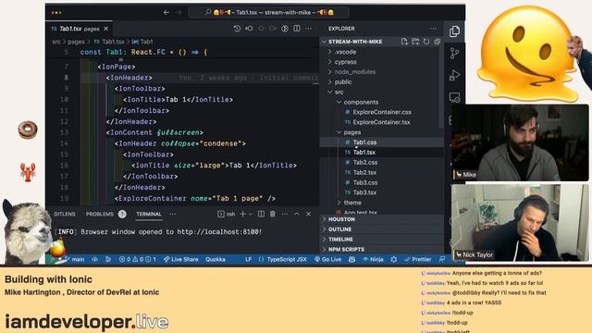
Task: Start Live Share from status bar
Action: [x=181, y=259]
